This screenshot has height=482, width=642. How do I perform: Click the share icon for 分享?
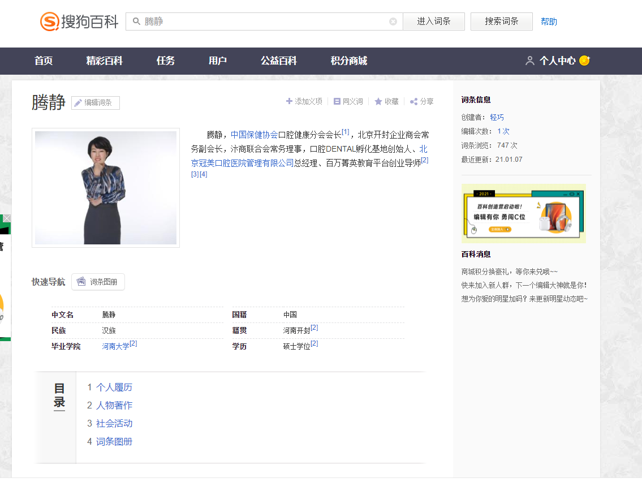(414, 101)
